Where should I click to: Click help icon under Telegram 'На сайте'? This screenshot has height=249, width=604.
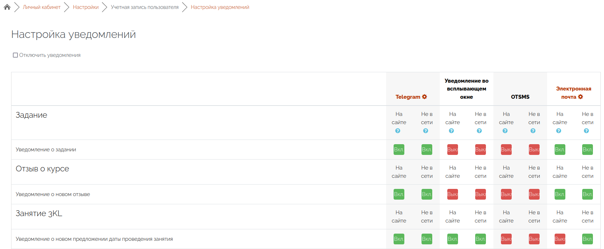[398, 131]
